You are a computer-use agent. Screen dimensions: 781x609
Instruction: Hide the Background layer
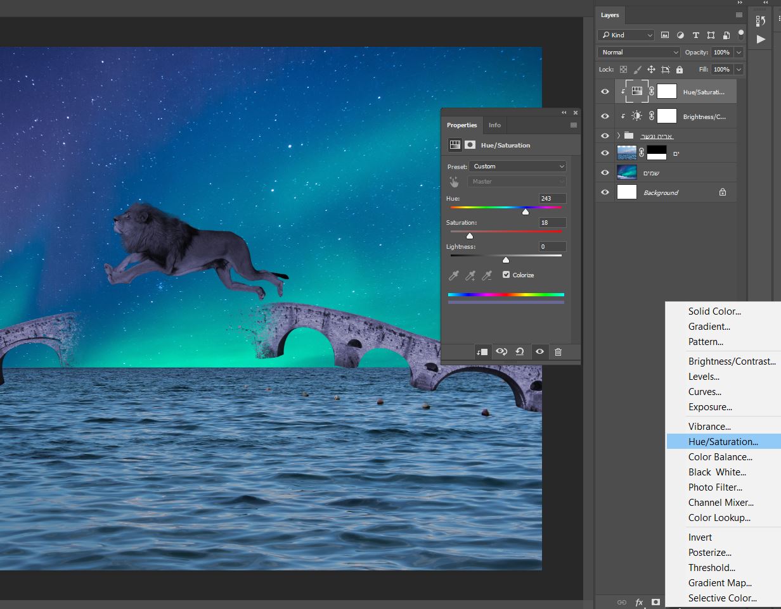tap(605, 192)
